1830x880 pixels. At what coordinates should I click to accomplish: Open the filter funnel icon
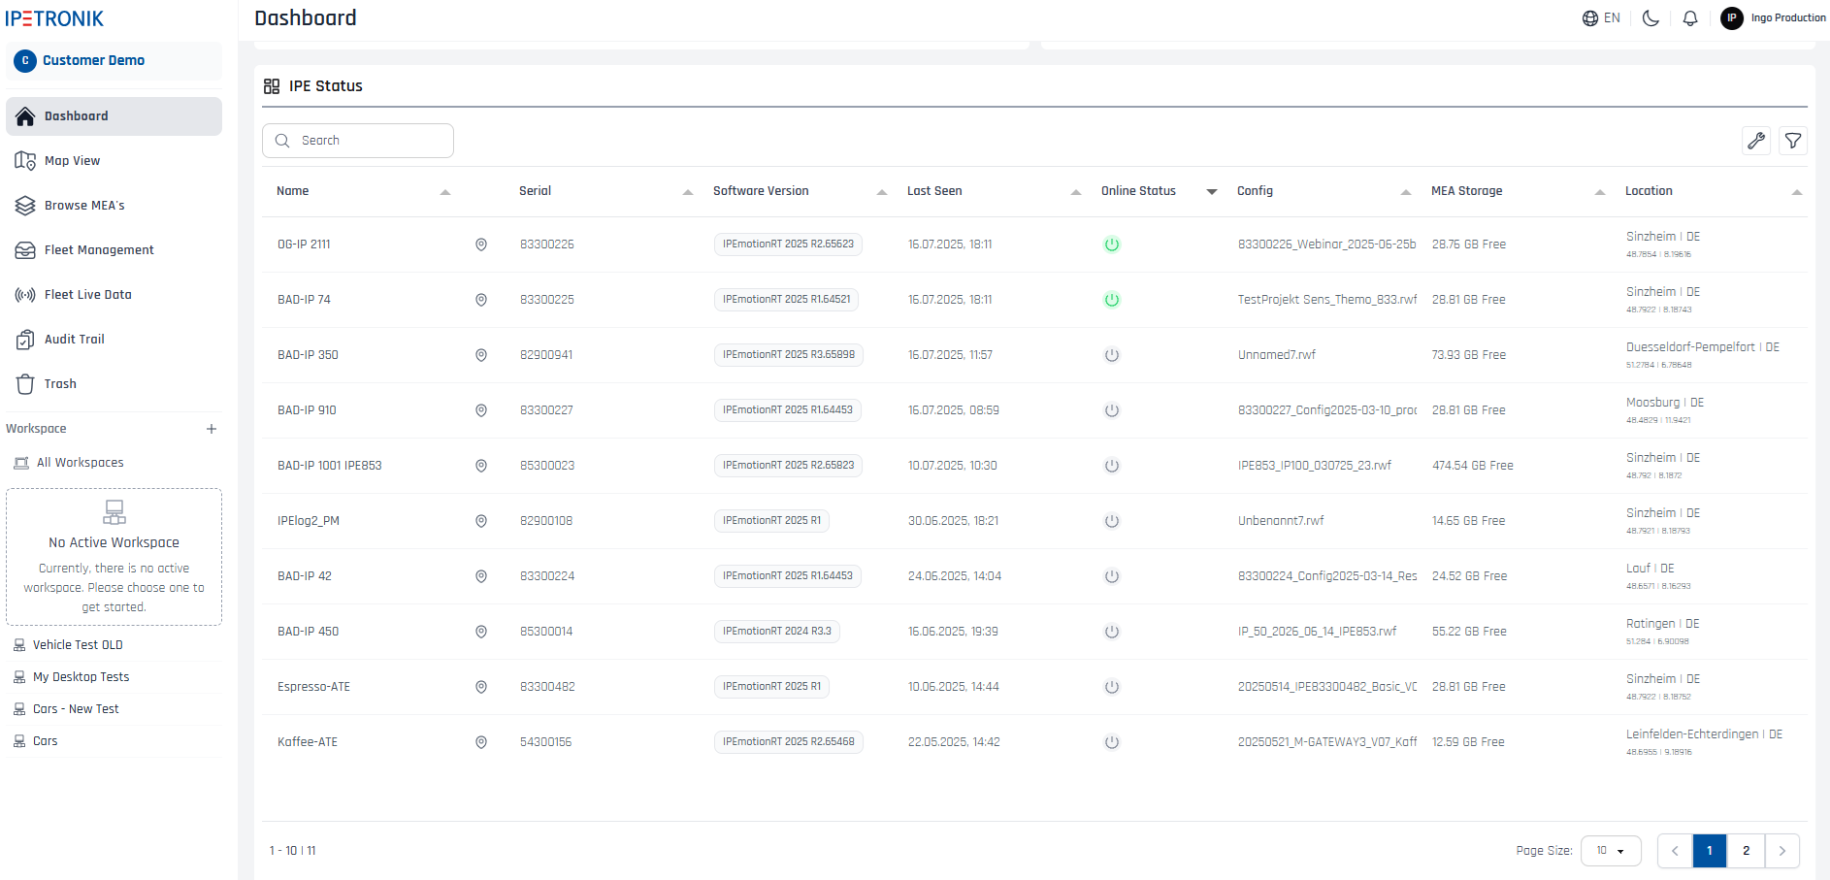1793,141
